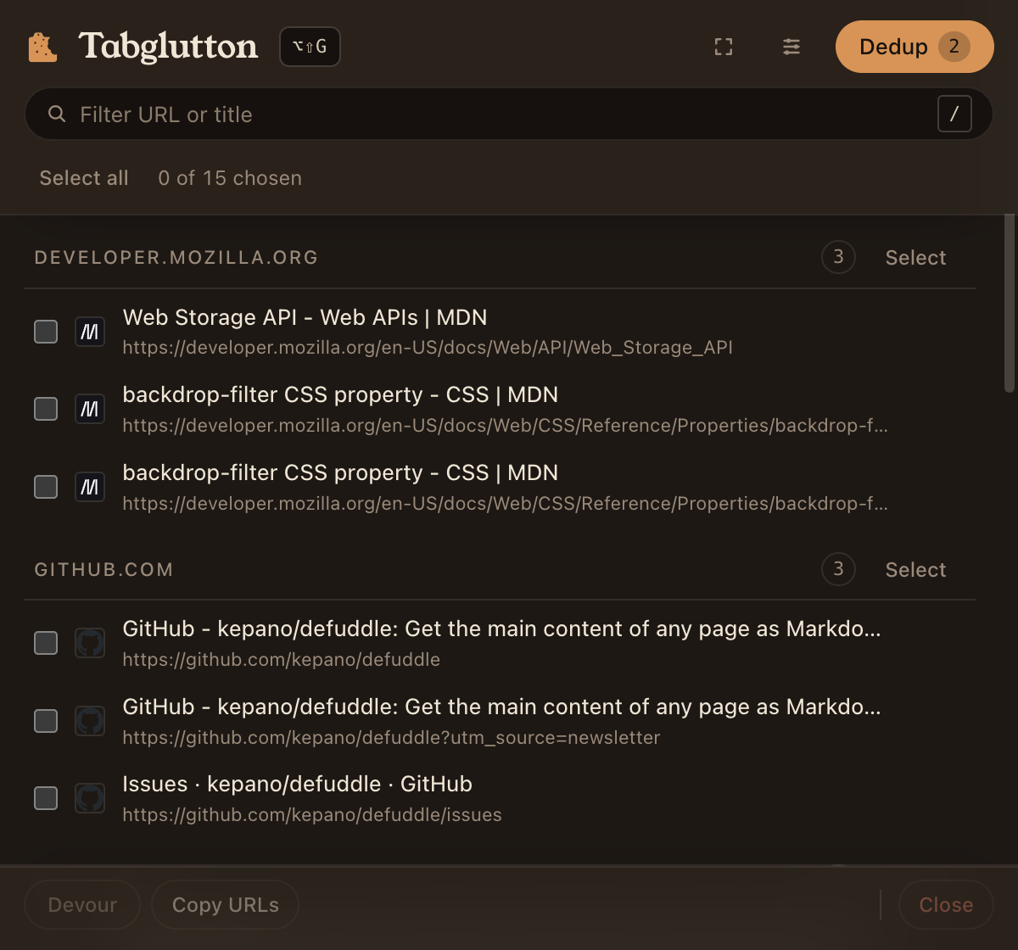Click the Dedup button
Image resolution: width=1018 pixels, height=950 pixels.
click(915, 47)
